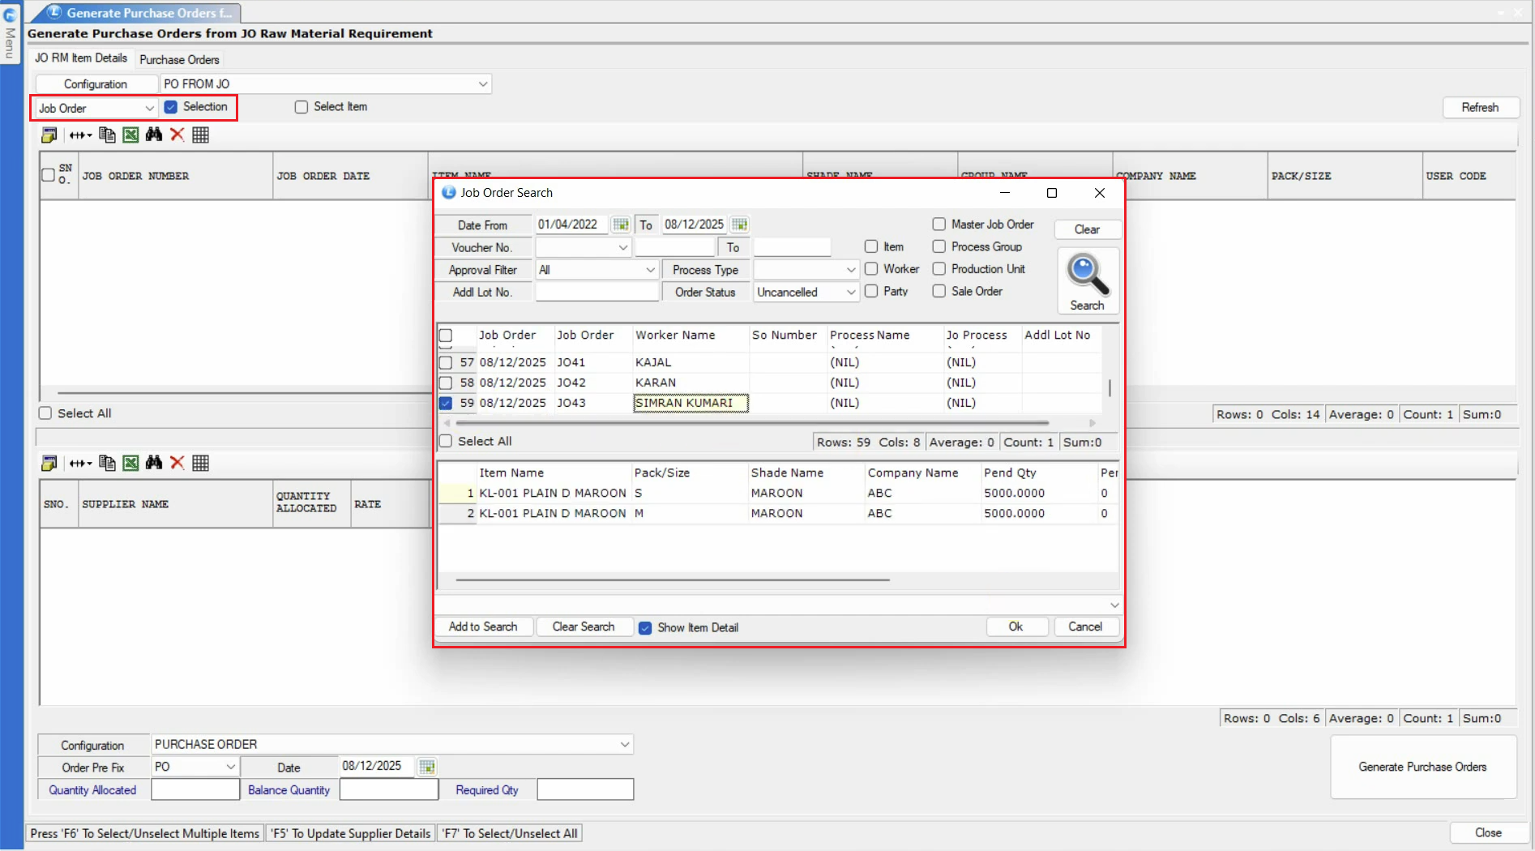Click the upper toolbar's binoculars find icon
Screen dimensions: 1535x851
click(154, 135)
